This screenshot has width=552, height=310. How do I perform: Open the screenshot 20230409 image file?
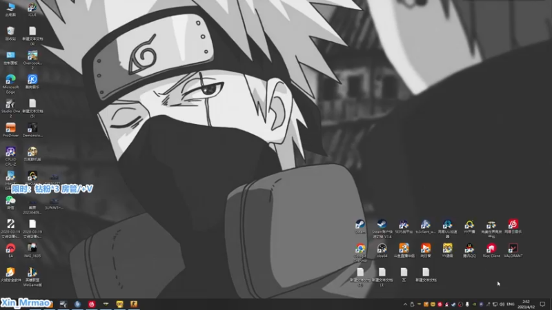pos(32,206)
